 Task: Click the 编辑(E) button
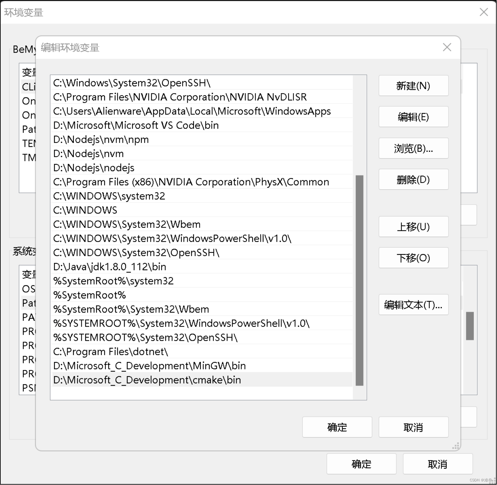click(413, 117)
